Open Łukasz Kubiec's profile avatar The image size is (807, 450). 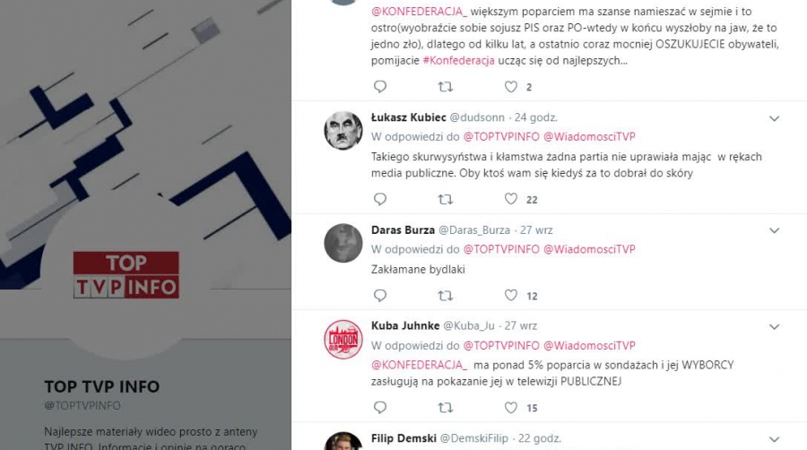pos(343,131)
